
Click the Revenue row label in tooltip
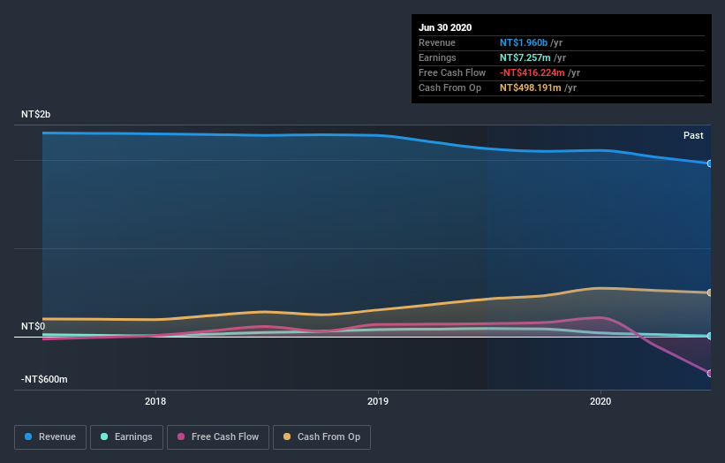(x=437, y=42)
